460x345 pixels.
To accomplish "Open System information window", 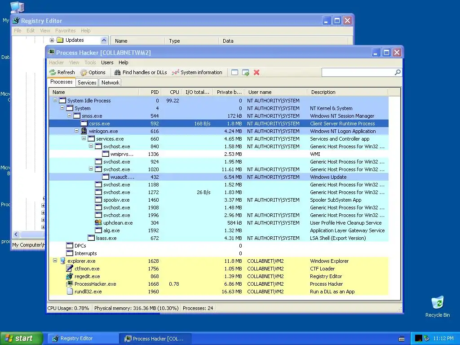I will [x=197, y=72].
